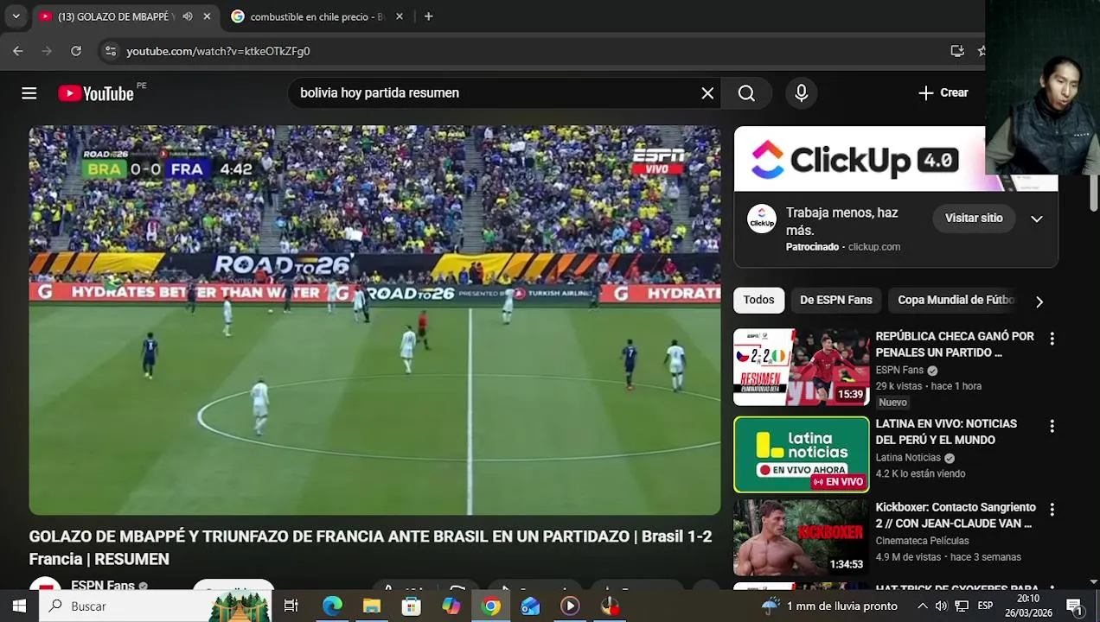The height and width of the screenshot is (622, 1100).
Task: Open the notification center icon
Action: 1074,606
